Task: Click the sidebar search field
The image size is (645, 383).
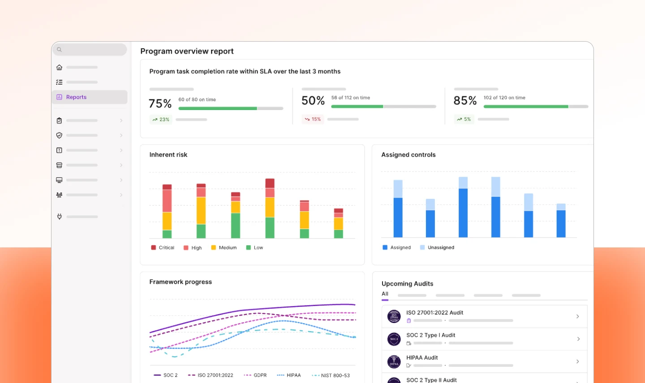Action: [x=90, y=50]
